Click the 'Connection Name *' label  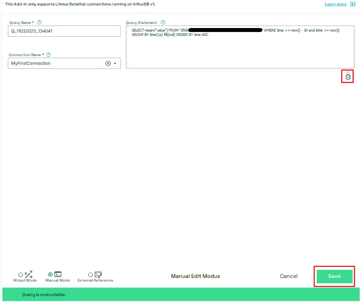point(26,55)
